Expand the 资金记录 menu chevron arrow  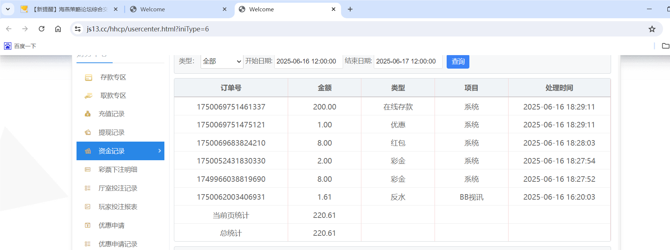[x=160, y=151]
